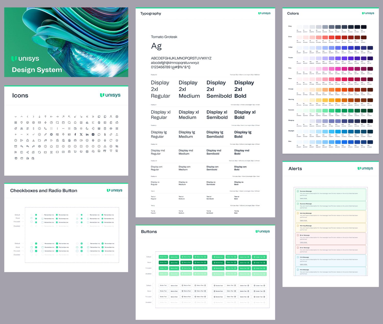Click the magnifier search icon
Viewport: 383px width, 324px height.
(x=69, y=123)
